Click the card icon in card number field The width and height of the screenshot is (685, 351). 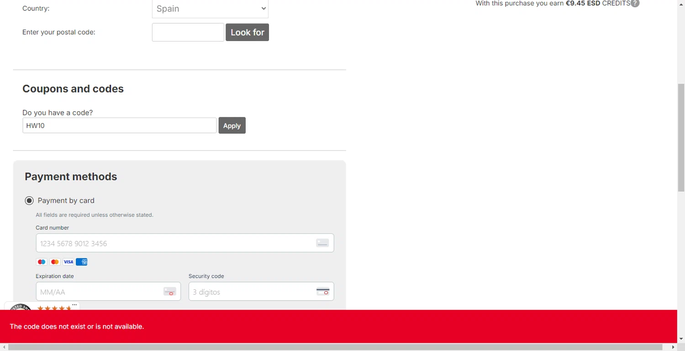[x=322, y=243]
